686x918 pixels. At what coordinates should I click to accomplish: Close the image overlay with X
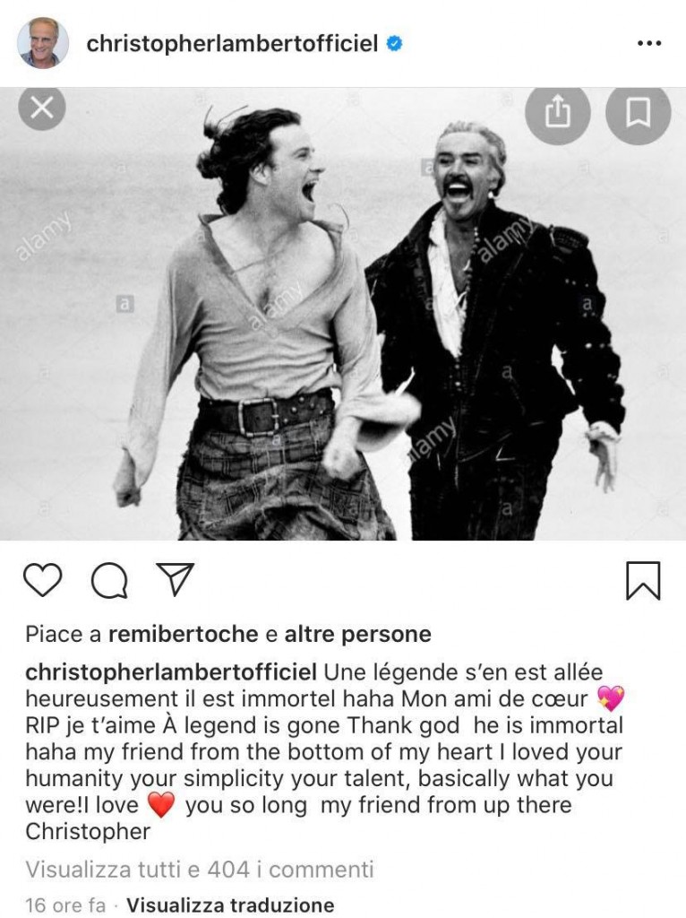click(41, 108)
